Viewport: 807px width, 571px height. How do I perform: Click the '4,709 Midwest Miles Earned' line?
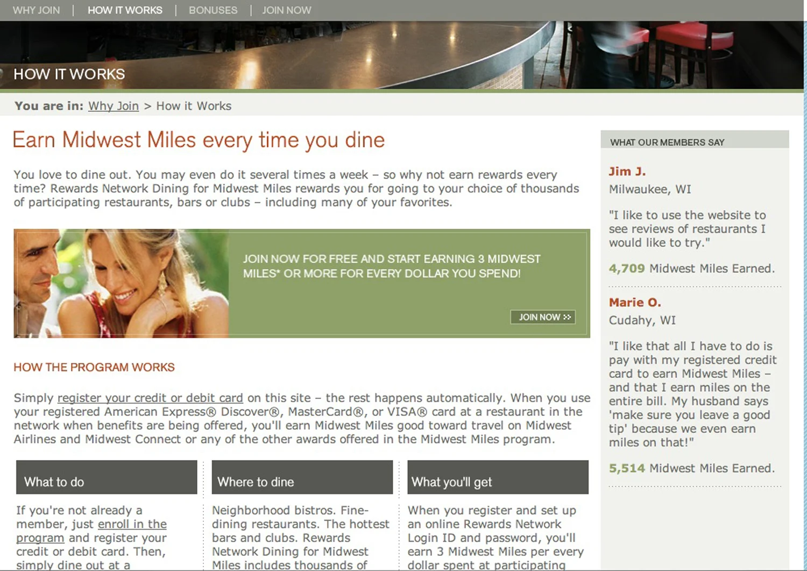[692, 269]
